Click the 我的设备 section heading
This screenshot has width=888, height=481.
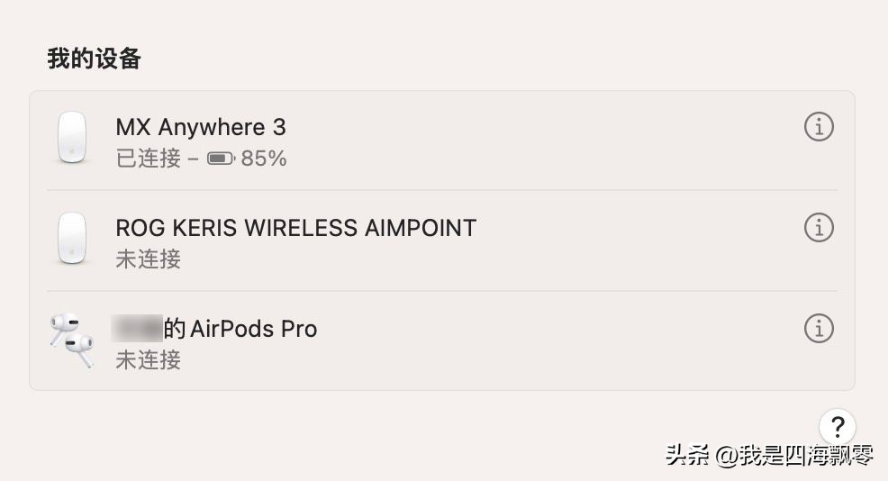click(x=95, y=59)
